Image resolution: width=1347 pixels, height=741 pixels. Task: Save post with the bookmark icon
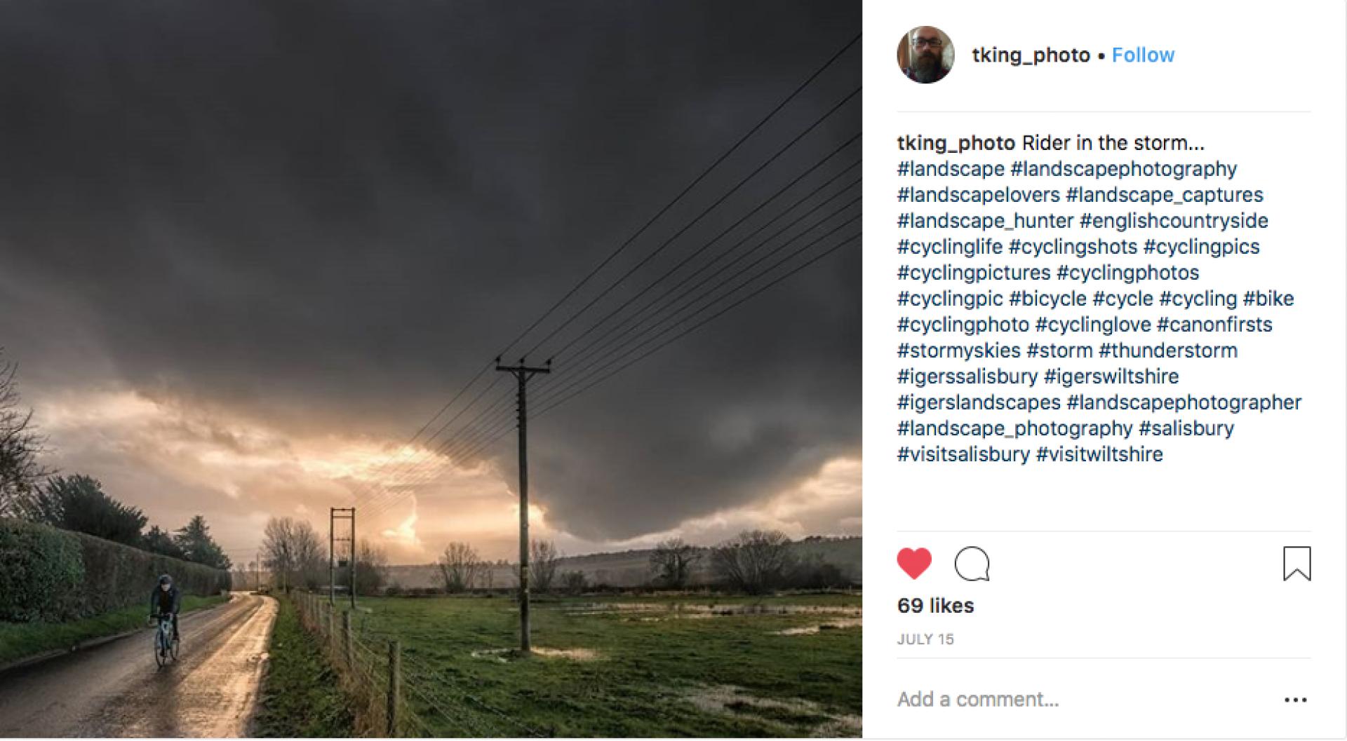[x=1296, y=564]
